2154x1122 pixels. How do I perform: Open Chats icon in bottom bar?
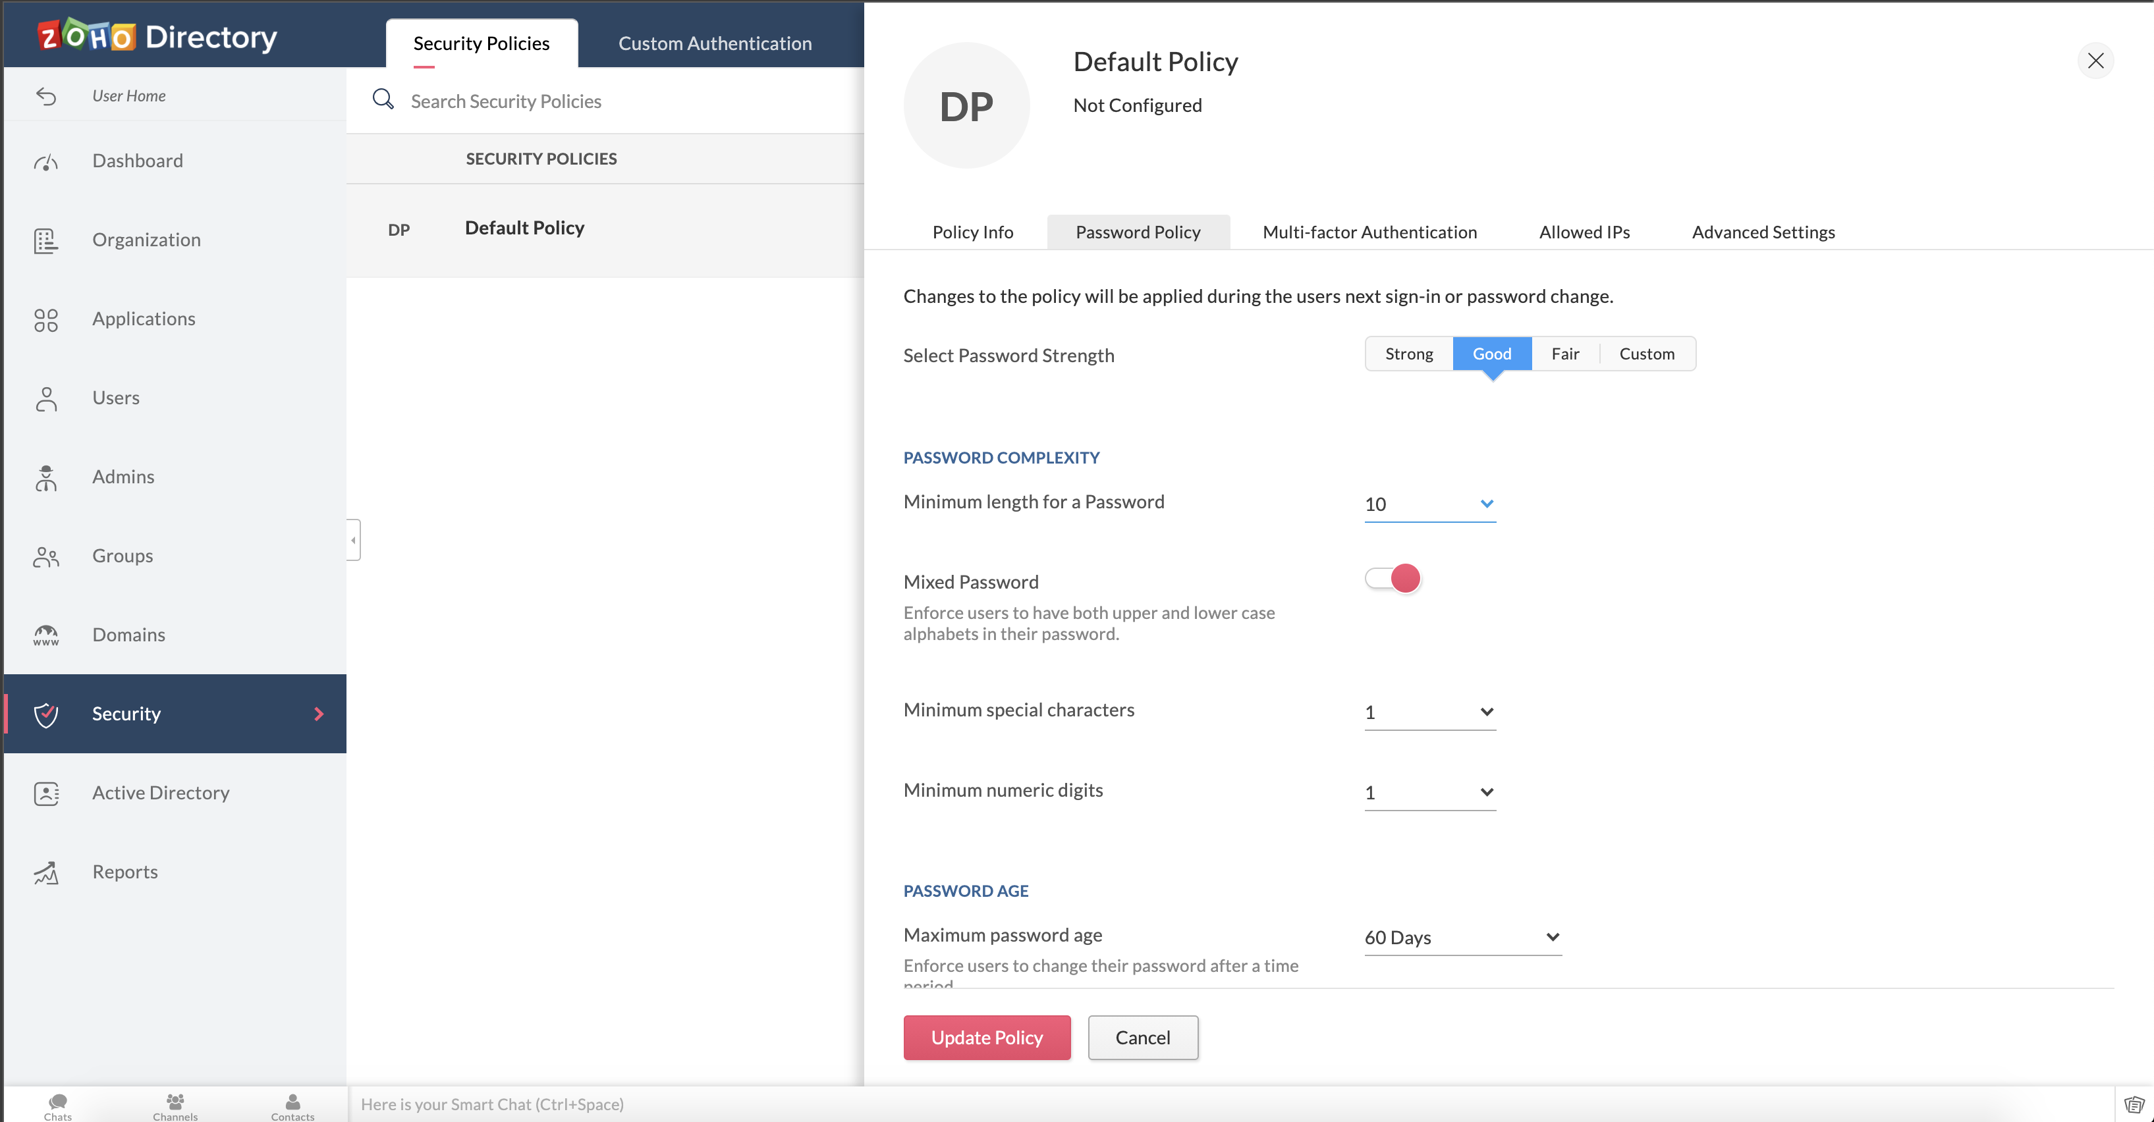[58, 1101]
